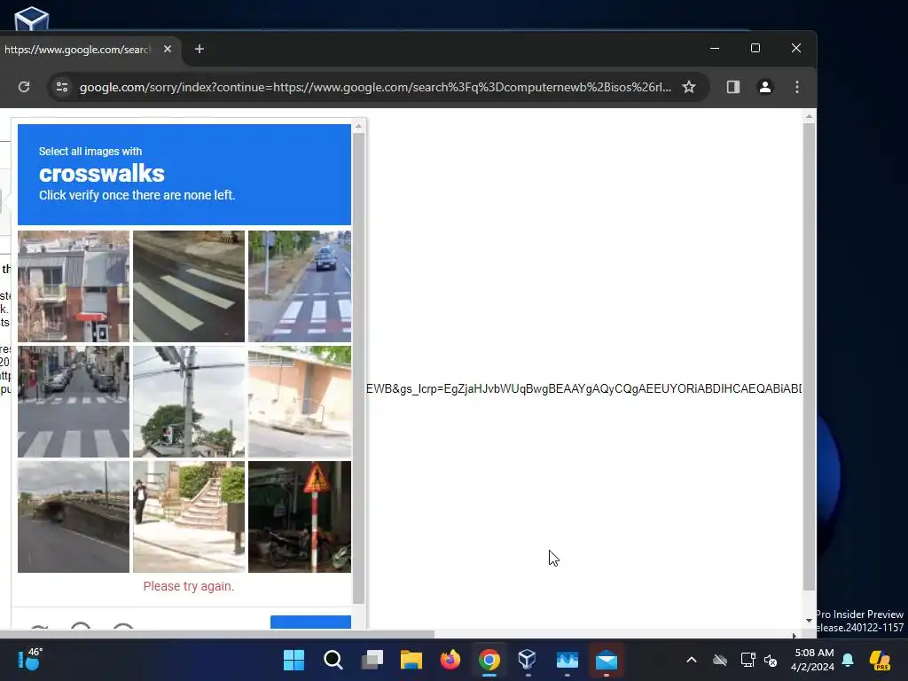Select the street with parked cars tile

[74, 402]
